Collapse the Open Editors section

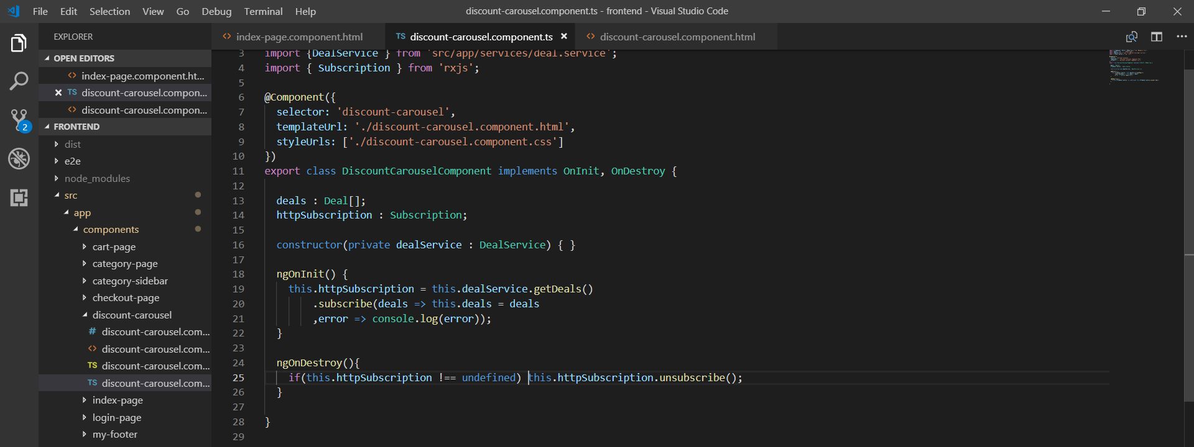pyautogui.click(x=125, y=58)
